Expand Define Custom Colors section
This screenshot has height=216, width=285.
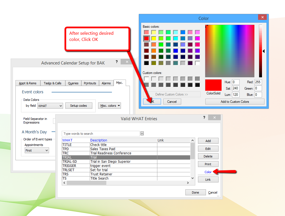pyautogui.click(x=172, y=94)
